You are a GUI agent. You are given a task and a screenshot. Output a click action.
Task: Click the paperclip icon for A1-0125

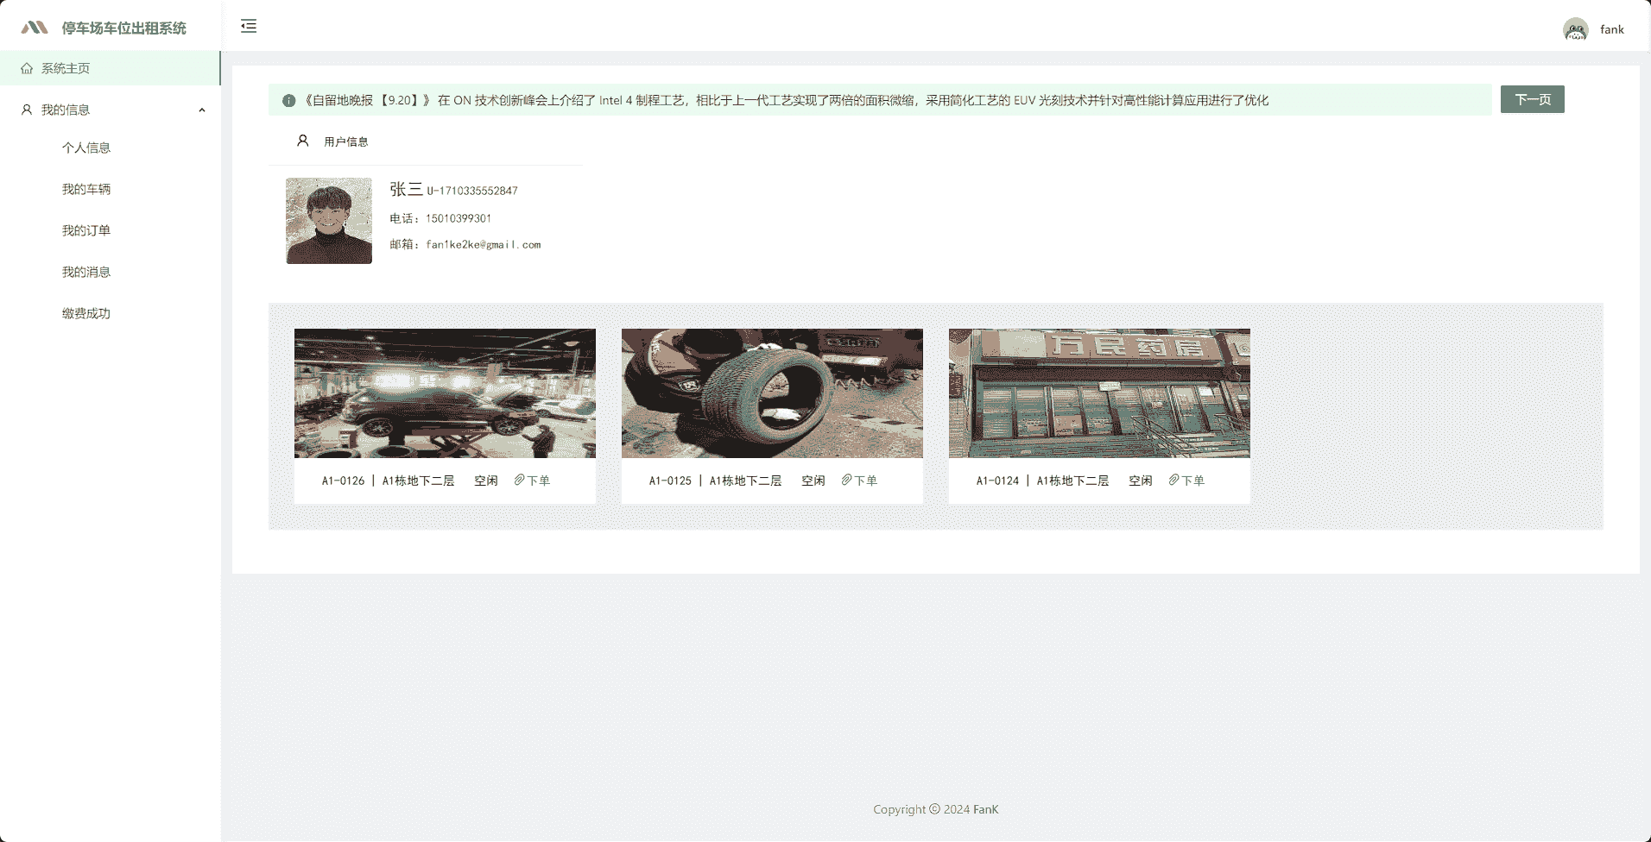click(x=846, y=480)
